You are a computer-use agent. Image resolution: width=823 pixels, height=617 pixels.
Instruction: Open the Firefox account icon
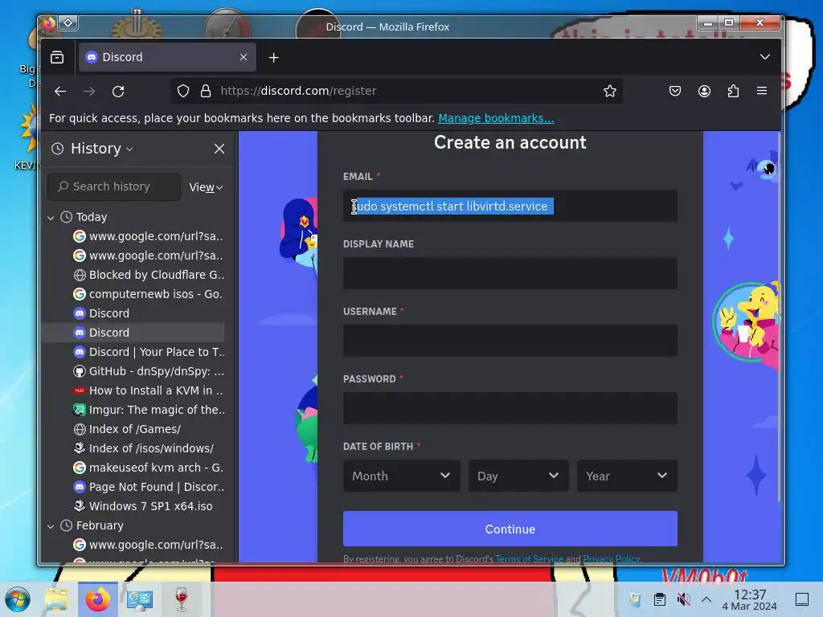[x=704, y=92]
